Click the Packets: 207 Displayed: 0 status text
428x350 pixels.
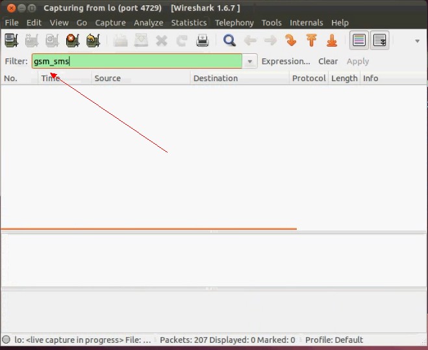click(x=227, y=340)
